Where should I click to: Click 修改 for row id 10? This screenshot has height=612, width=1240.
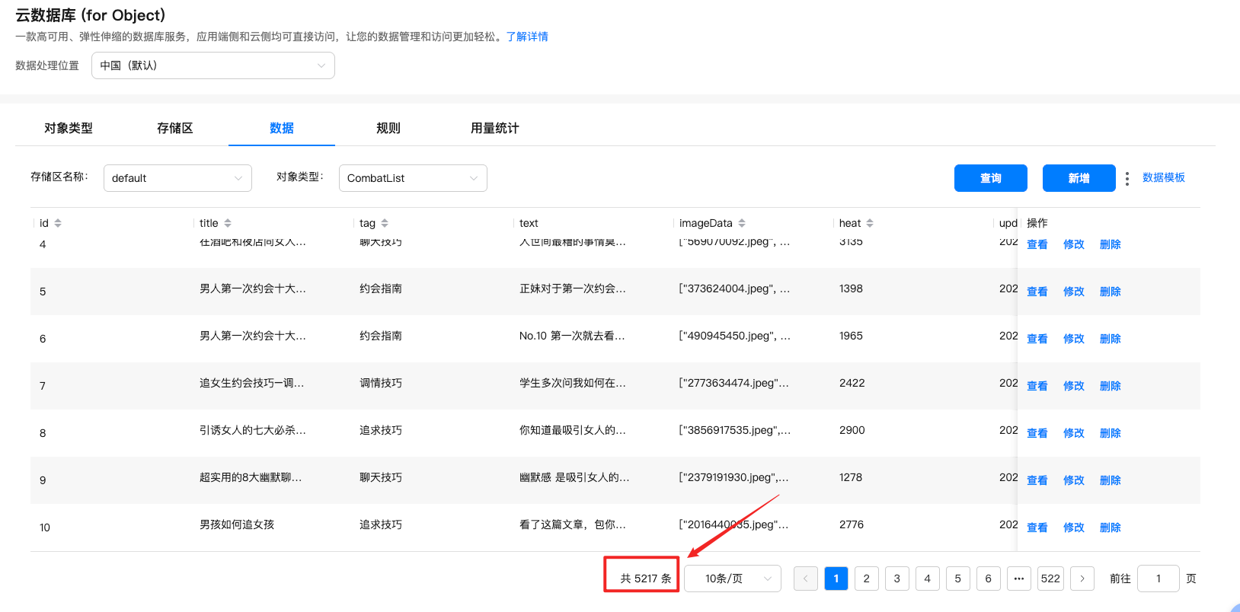(x=1074, y=528)
